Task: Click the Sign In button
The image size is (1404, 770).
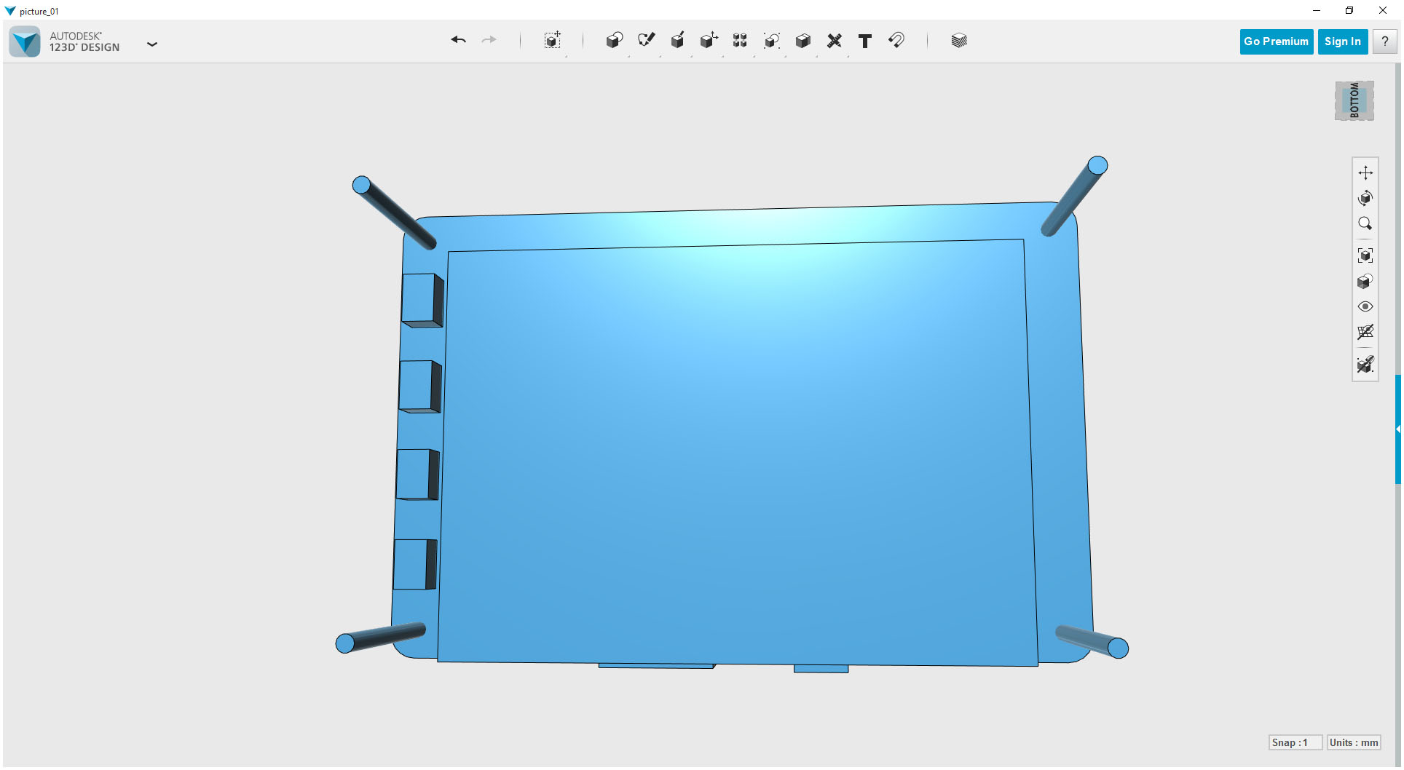Action: tap(1342, 41)
